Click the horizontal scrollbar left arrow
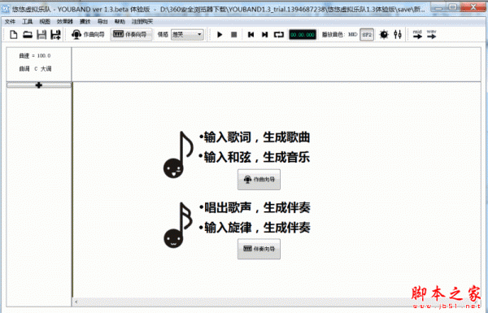This screenshot has height=313, width=488. coord(76,302)
